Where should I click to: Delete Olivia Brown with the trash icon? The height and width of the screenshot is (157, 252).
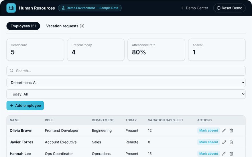coord(231,130)
